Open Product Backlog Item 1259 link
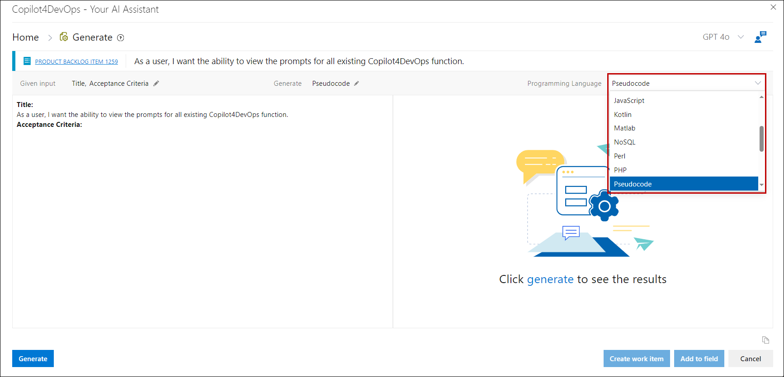Viewport: 784px width, 377px height. click(x=76, y=61)
